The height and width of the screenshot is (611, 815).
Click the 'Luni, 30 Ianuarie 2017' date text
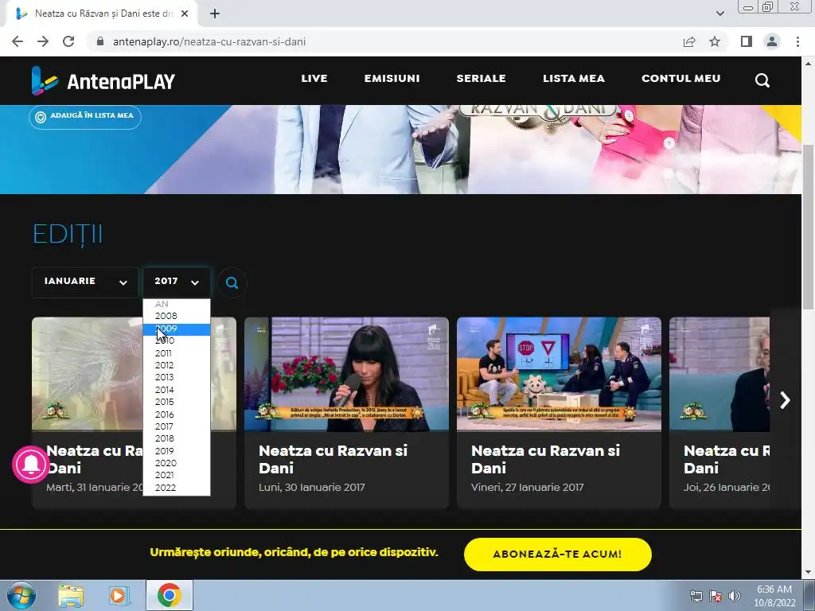click(312, 488)
